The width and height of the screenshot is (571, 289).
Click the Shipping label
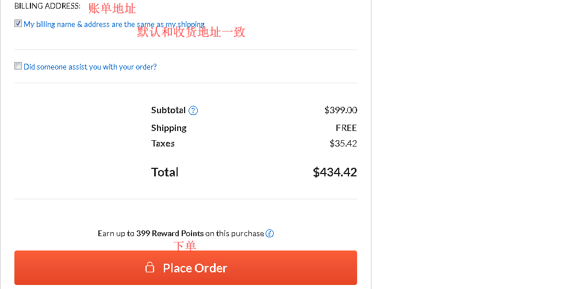coord(168,128)
